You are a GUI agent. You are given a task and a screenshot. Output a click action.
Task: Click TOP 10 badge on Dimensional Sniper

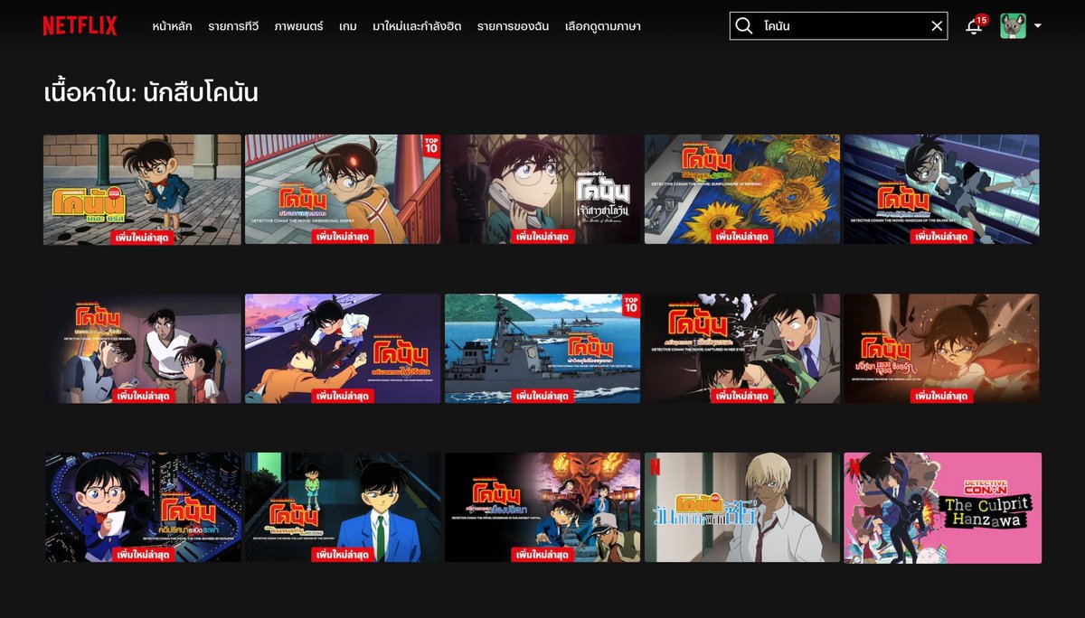click(430, 146)
